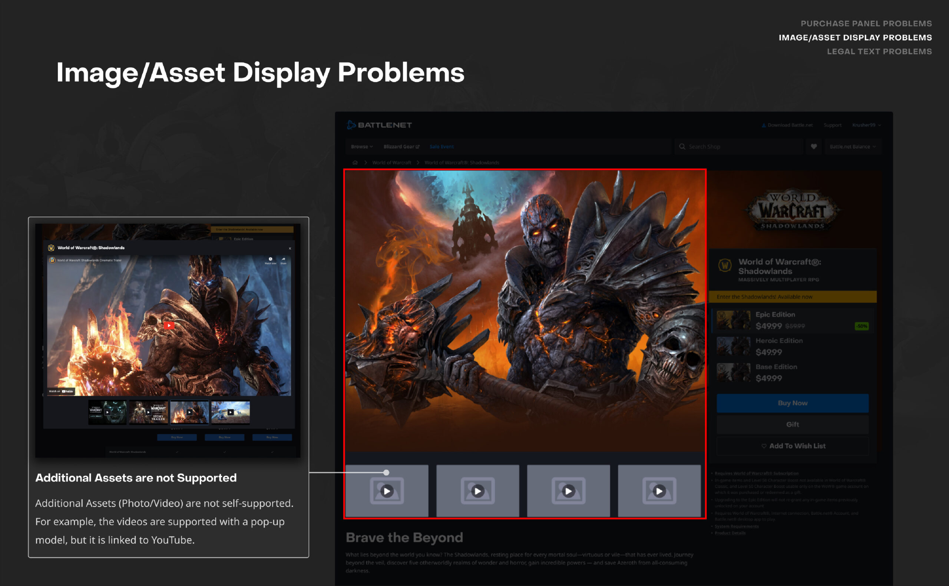Play the third video placeholder thumbnail

point(568,491)
